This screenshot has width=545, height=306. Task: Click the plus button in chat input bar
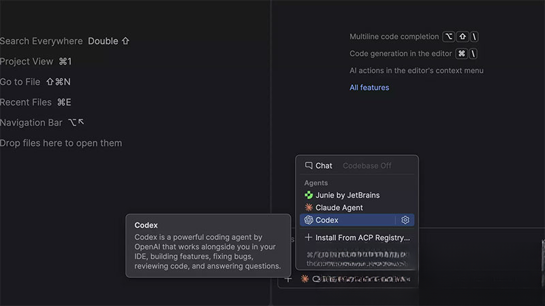coord(288,279)
